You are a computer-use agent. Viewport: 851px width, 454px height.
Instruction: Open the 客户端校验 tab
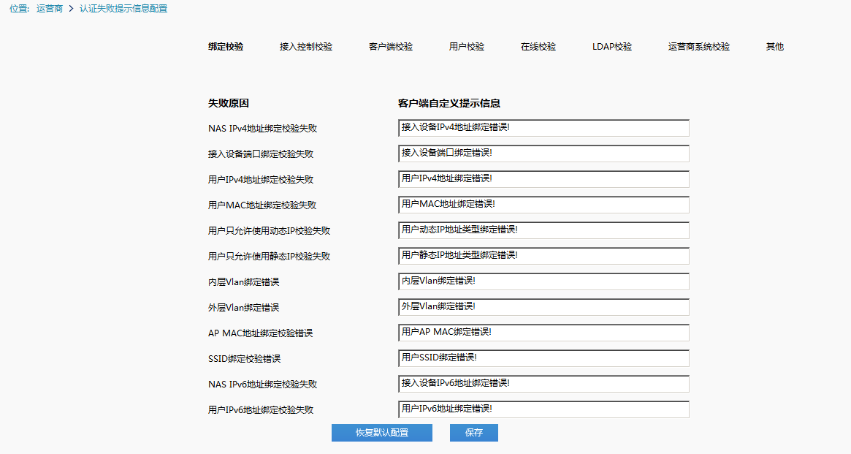(x=391, y=47)
